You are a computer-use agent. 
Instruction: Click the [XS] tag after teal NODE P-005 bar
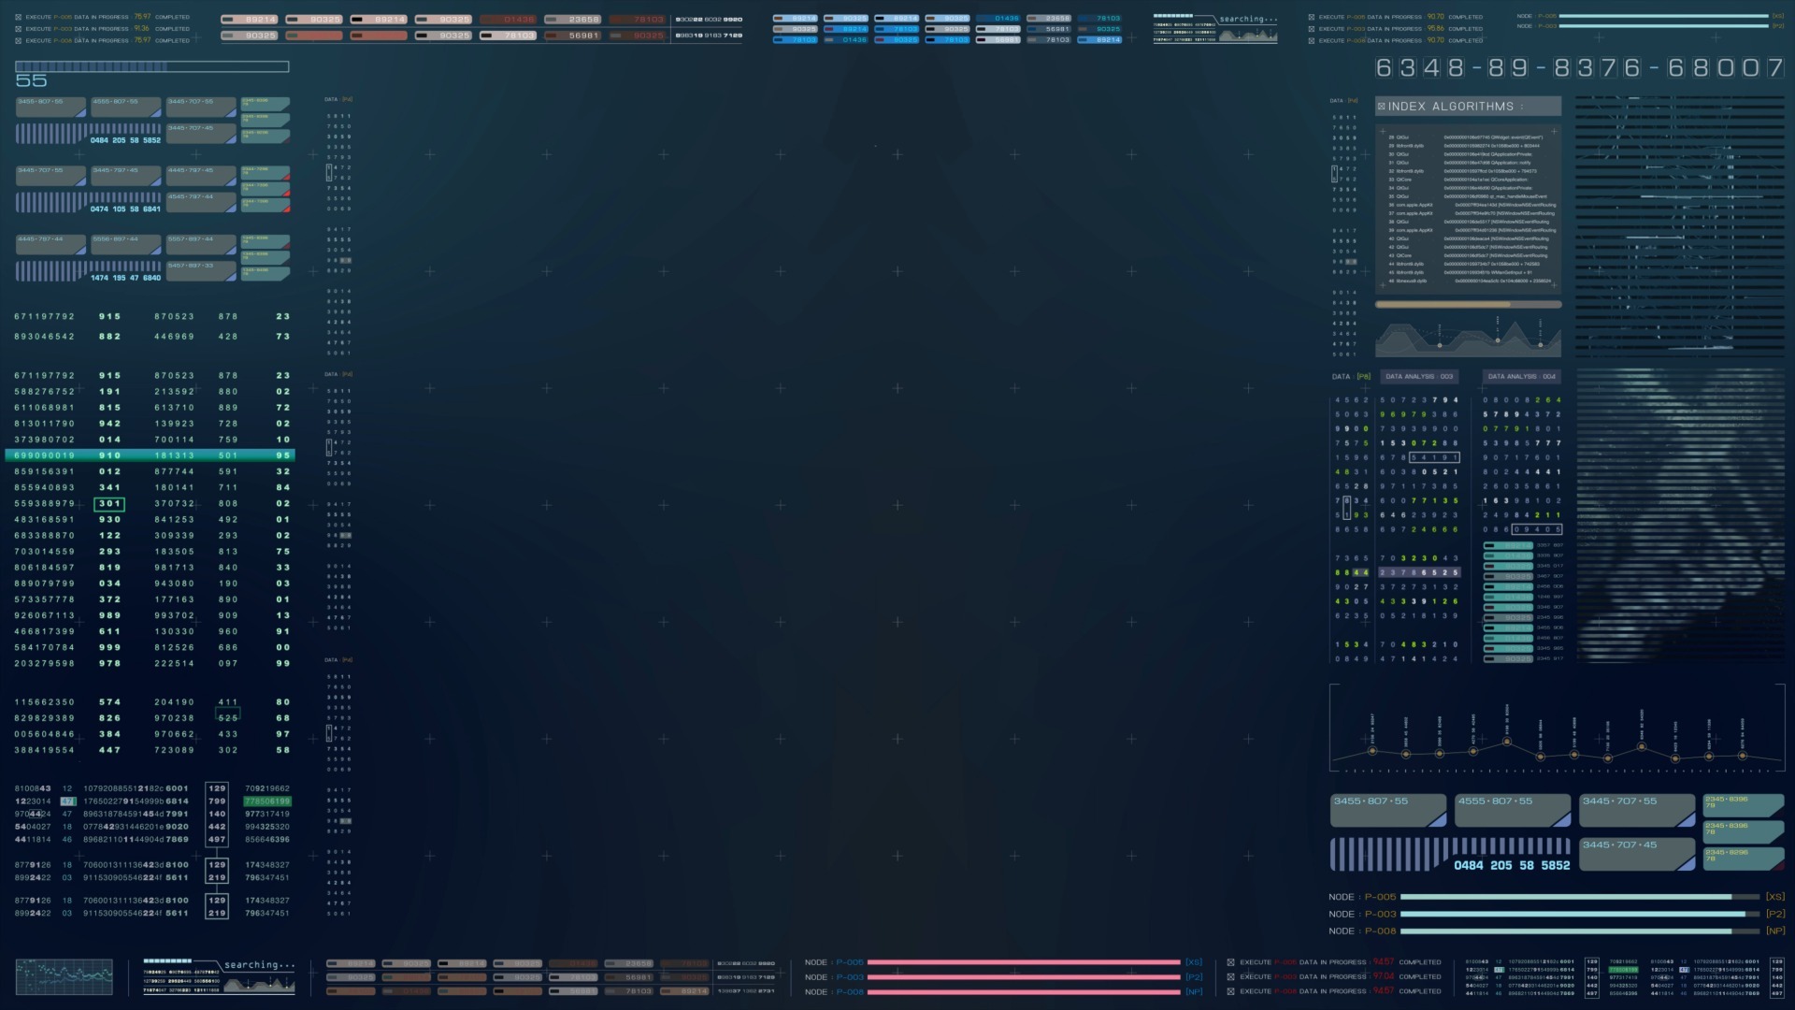(x=1774, y=897)
